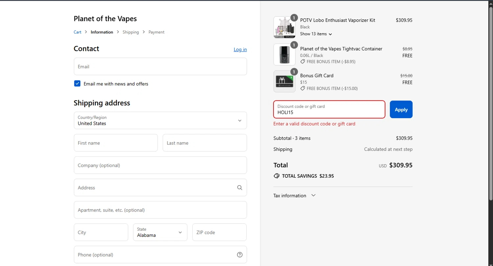Focus the City field
The width and height of the screenshot is (493, 266).
(101, 232)
